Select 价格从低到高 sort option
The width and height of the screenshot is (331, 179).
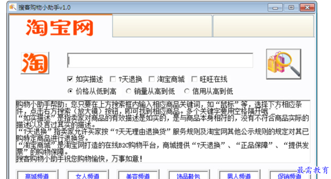click(x=70, y=91)
